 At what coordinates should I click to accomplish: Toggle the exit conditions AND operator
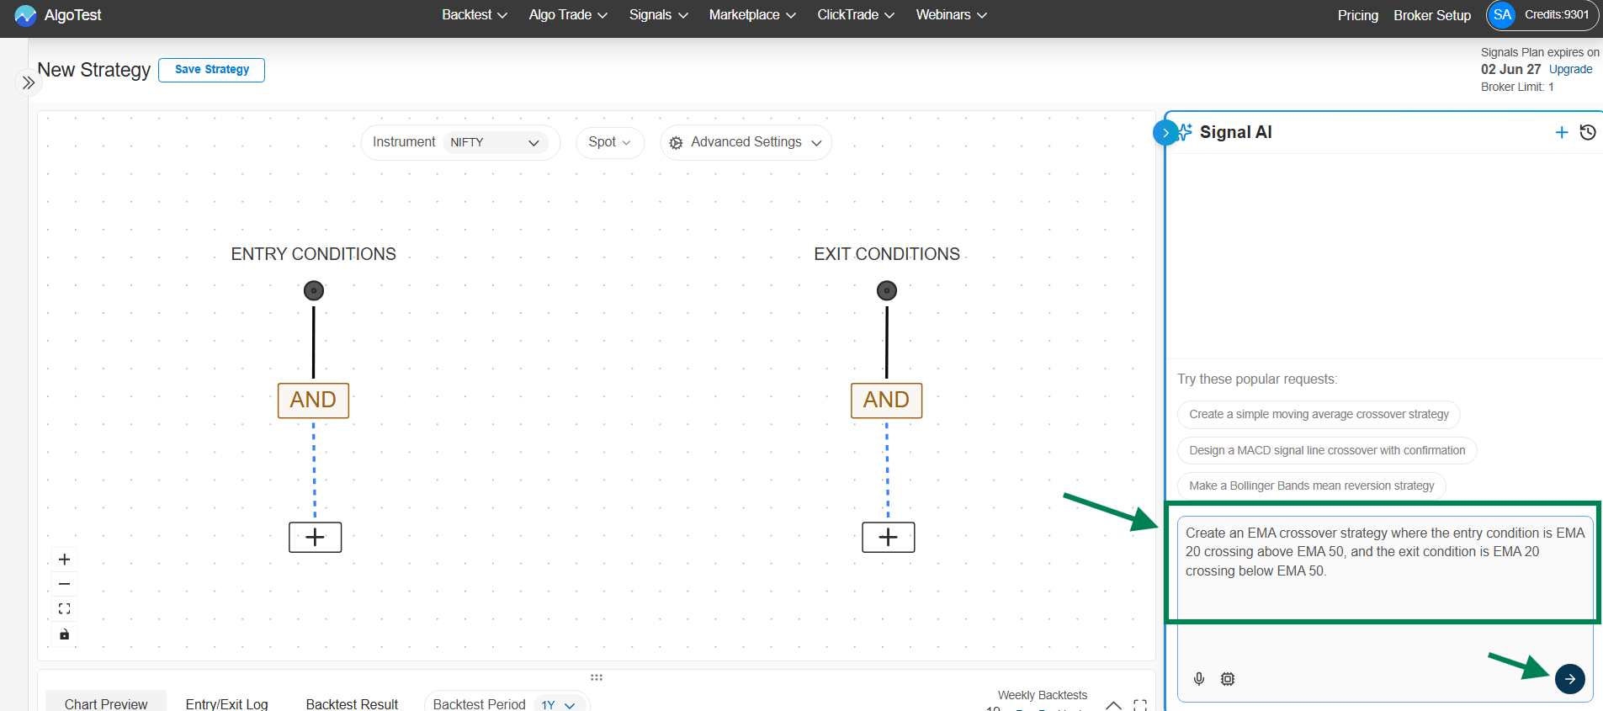coord(886,400)
